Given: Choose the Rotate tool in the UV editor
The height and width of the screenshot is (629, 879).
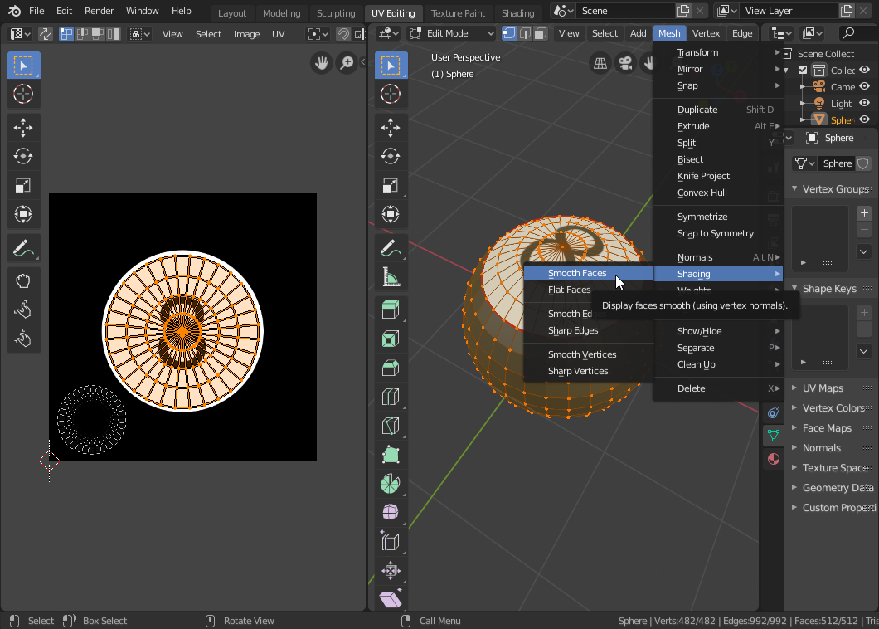Looking at the screenshot, I should tap(23, 156).
